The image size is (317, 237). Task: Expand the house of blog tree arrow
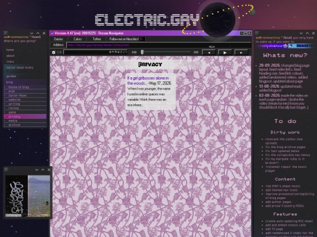point(5,87)
